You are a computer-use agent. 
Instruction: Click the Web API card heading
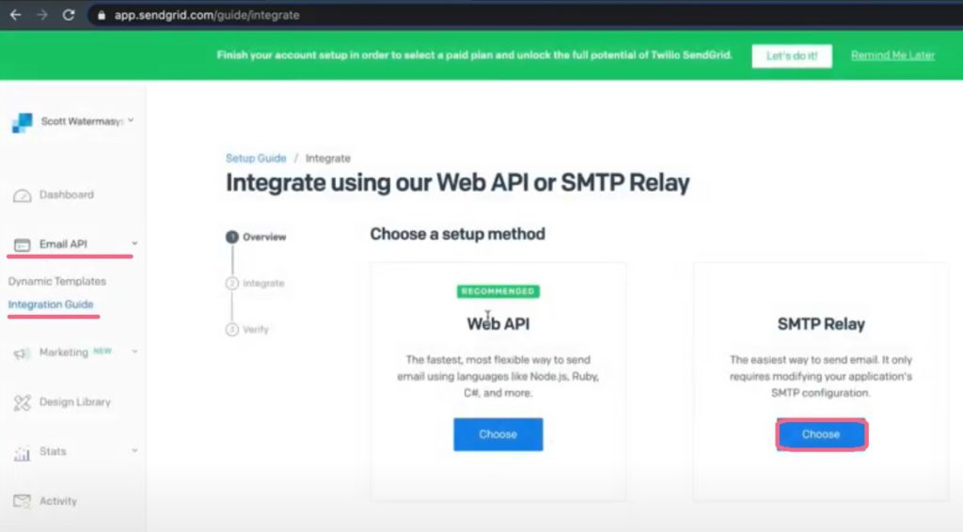[x=498, y=323]
